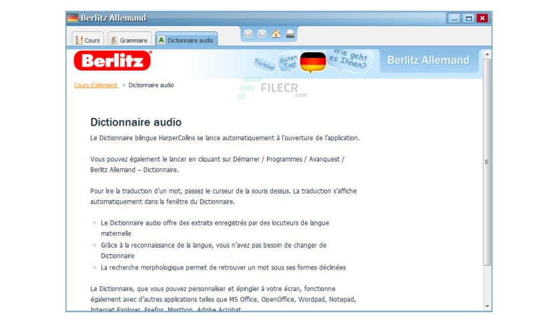The width and height of the screenshot is (558, 323).
Task: Minimize the Berlitz Allemand window
Action: [x=454, y=19]
